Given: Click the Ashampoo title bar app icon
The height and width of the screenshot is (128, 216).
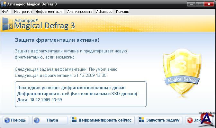Looking at the screenshot, I should (x=3, y=4).
